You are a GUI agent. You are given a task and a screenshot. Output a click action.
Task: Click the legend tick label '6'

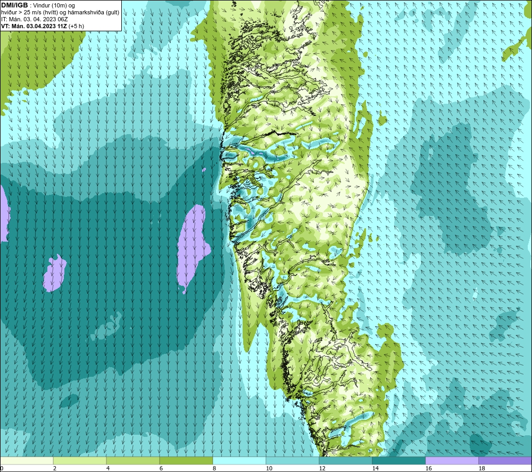pyautogui.click(x=161, y=469)
